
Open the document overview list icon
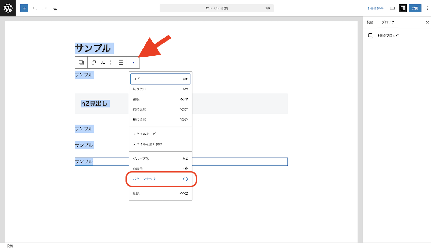[x=55, y=8]
